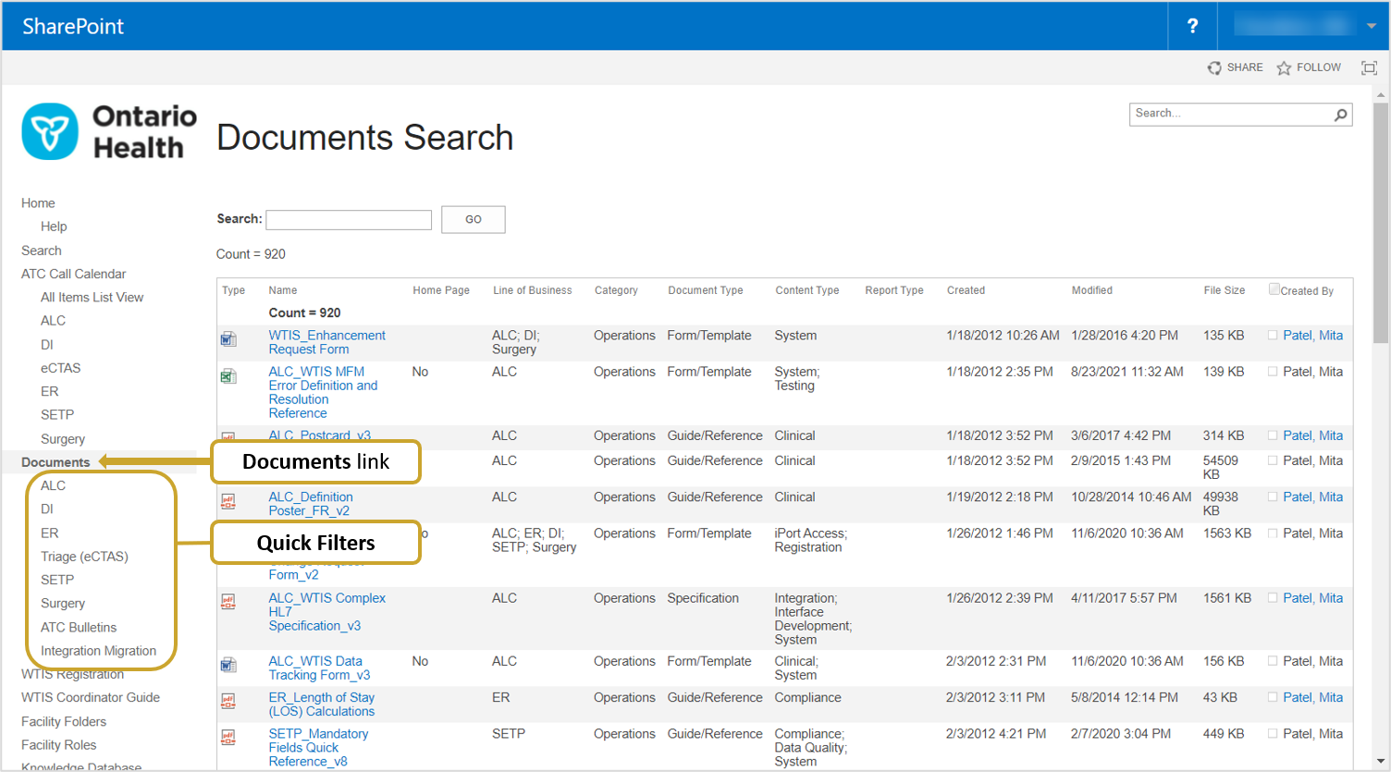Open the user account dropdown arrow
Image resolution: width=1391 pixels, height=772 pixels.
click(x=1371, y=26)
